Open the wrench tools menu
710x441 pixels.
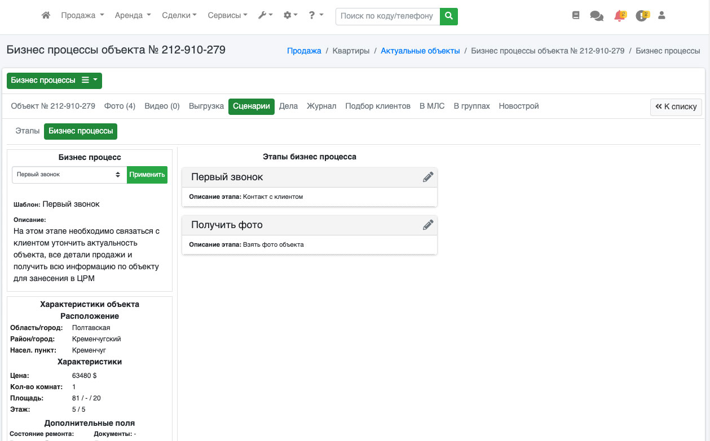coord(265,16)
